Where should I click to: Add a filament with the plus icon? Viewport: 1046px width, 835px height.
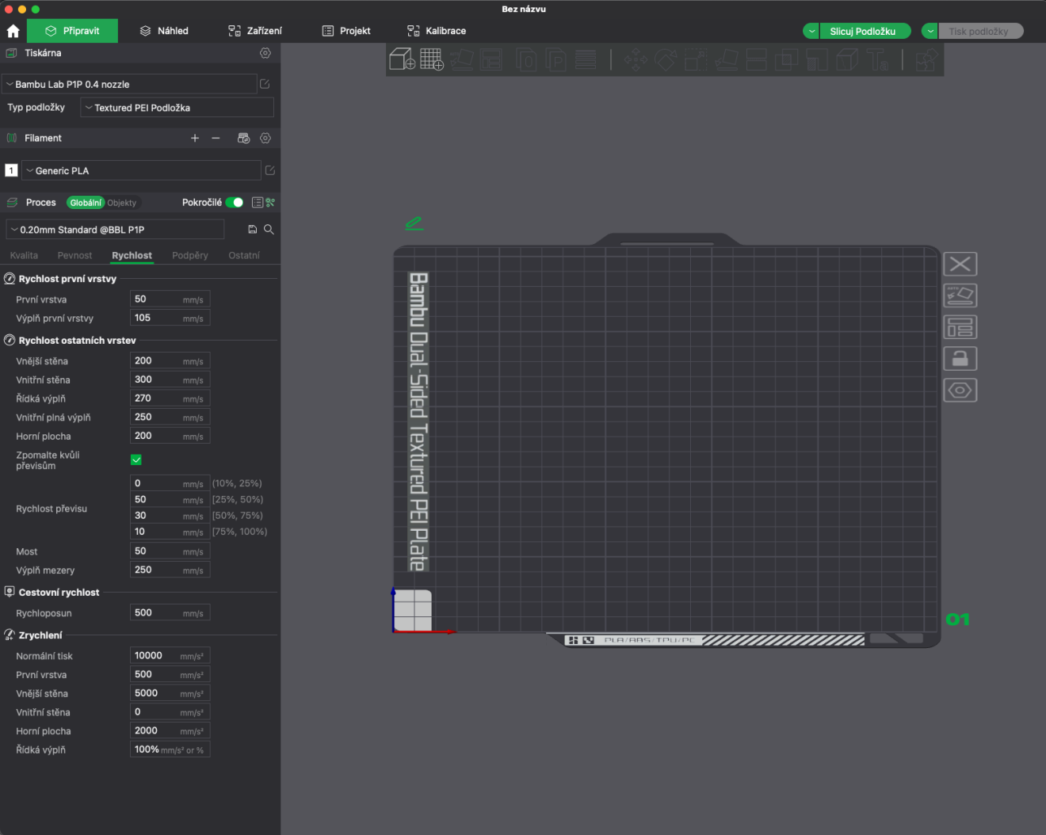(195, 138)
